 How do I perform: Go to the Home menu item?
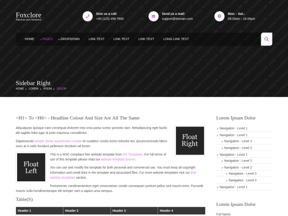(x=29, y=39)
